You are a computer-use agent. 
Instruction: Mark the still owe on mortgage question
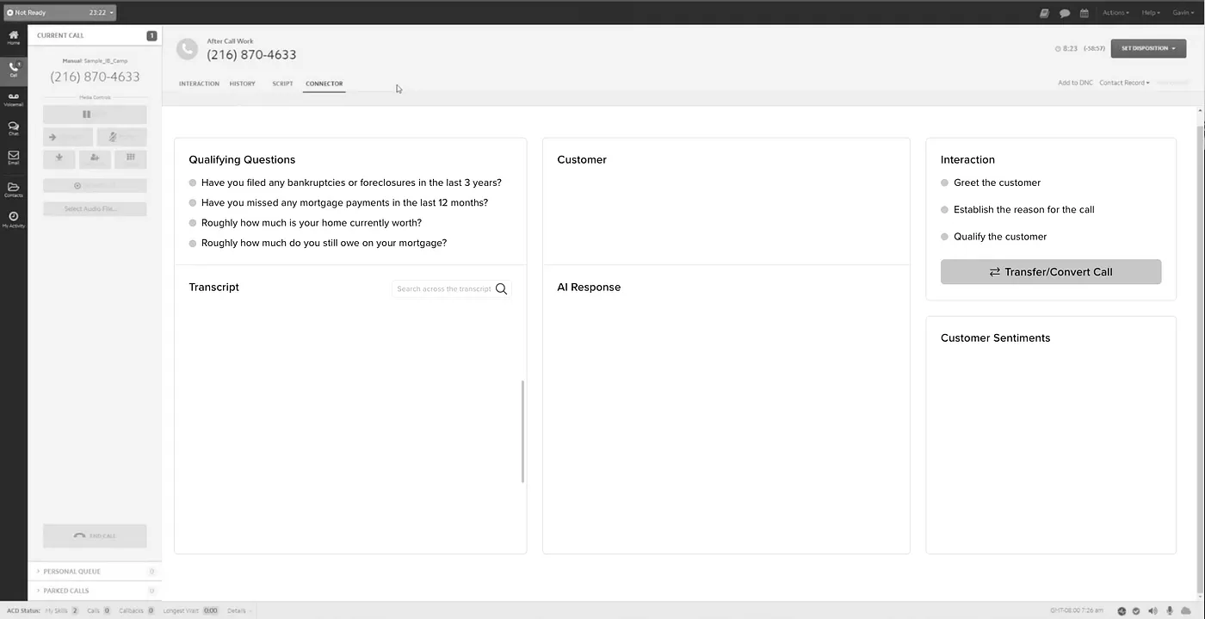193,244
